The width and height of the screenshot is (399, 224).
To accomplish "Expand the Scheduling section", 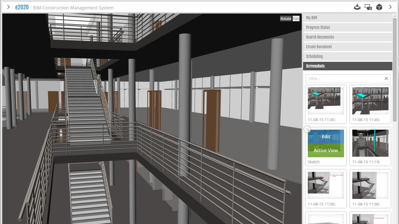I will 348,56.
